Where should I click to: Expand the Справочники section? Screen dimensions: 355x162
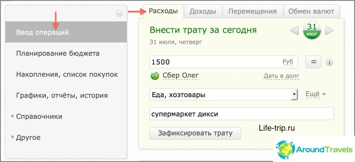pos(37,116)
